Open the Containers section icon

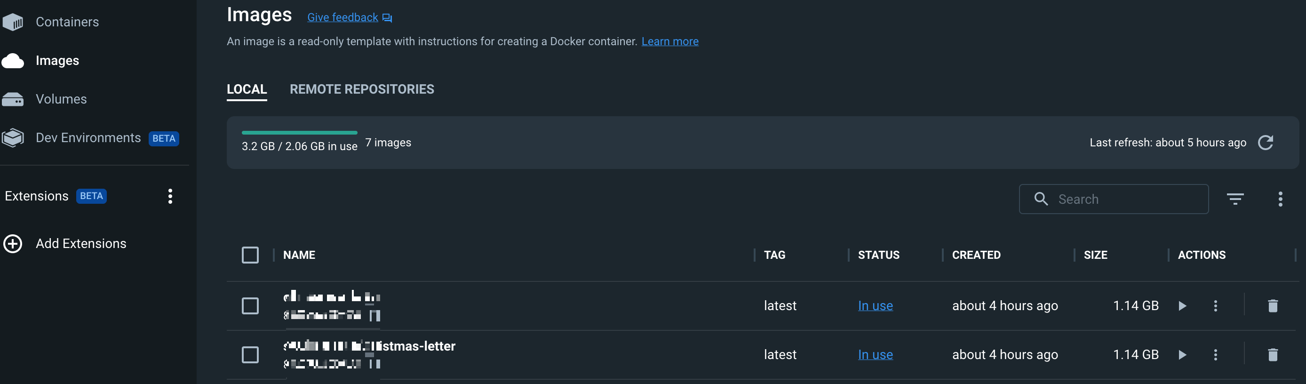coord(13,22)
